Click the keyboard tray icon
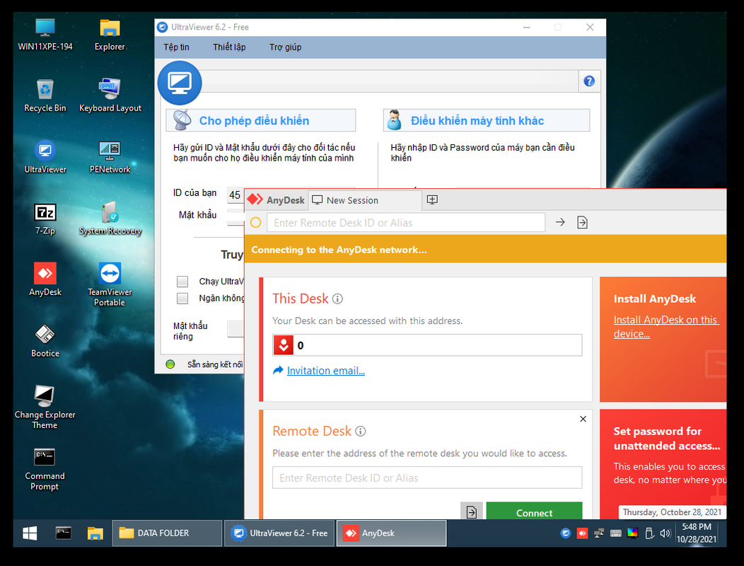The height and width of the screenshot is (566, 744). coord(615,533)
